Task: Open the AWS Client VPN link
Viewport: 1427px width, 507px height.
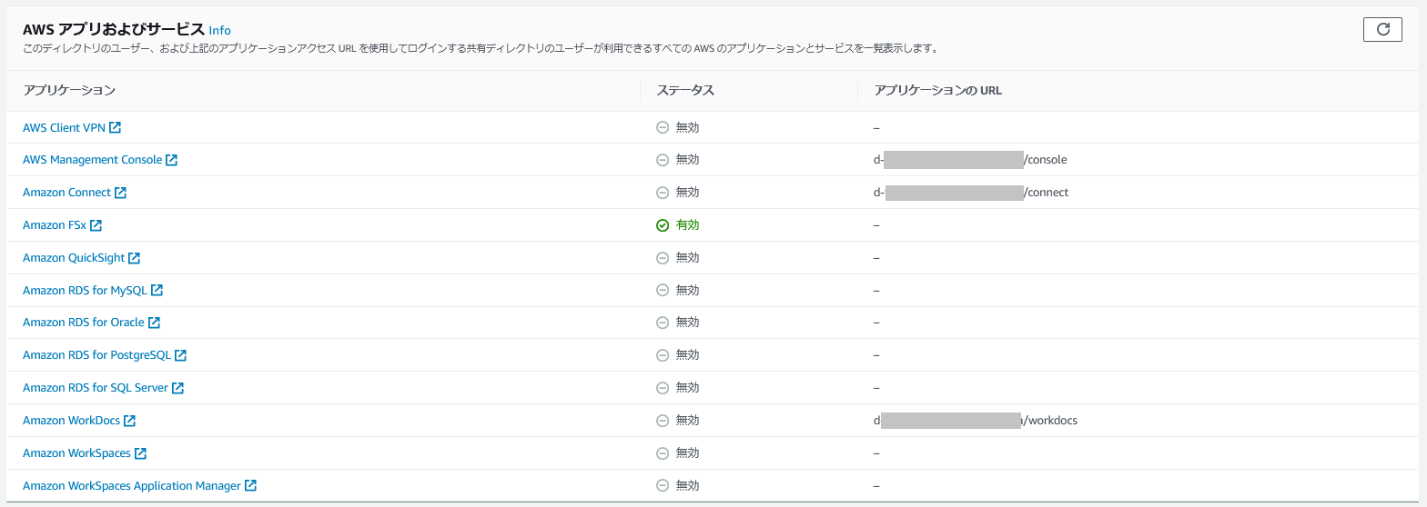Action: [72, 127]
